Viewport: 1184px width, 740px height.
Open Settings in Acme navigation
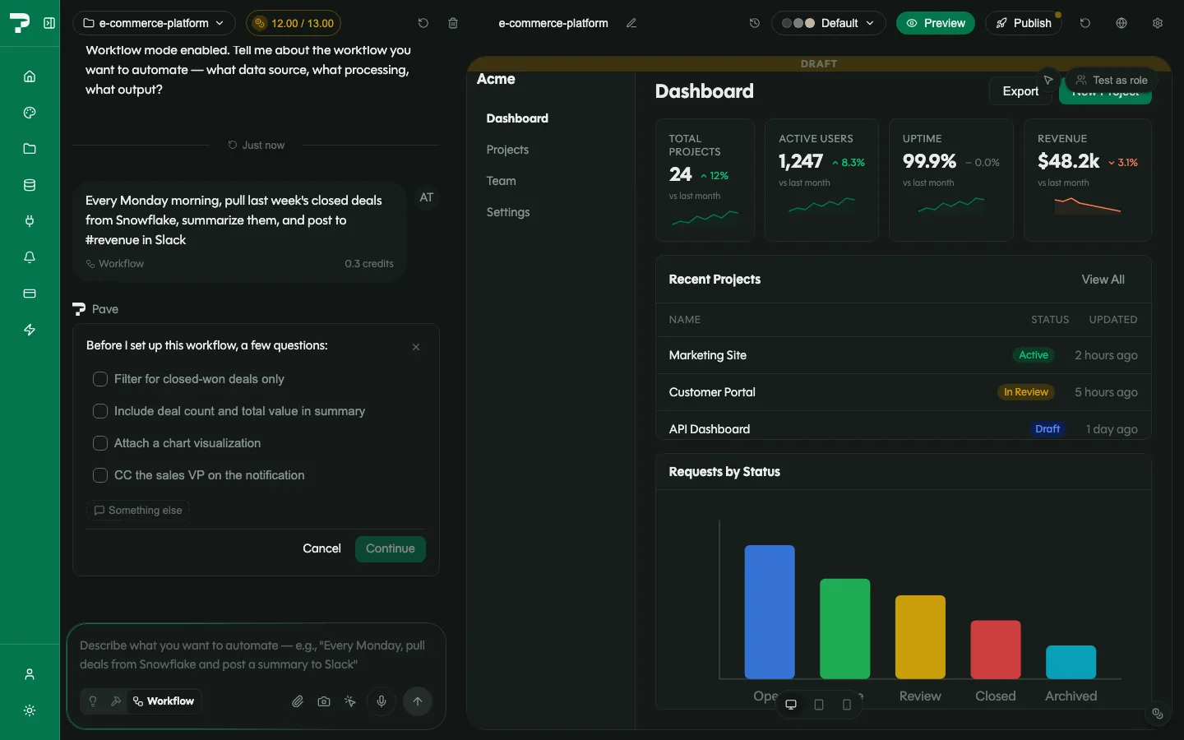(508, 212)
